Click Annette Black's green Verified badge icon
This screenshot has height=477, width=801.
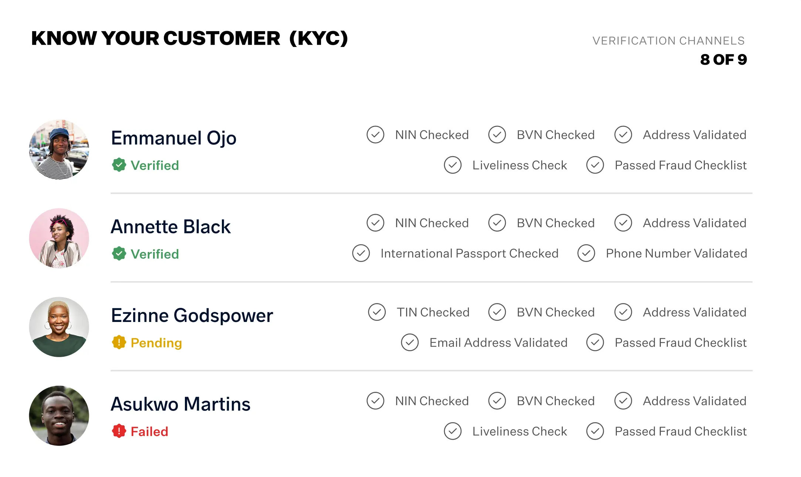pyautogui.click(x=119, y=254)
